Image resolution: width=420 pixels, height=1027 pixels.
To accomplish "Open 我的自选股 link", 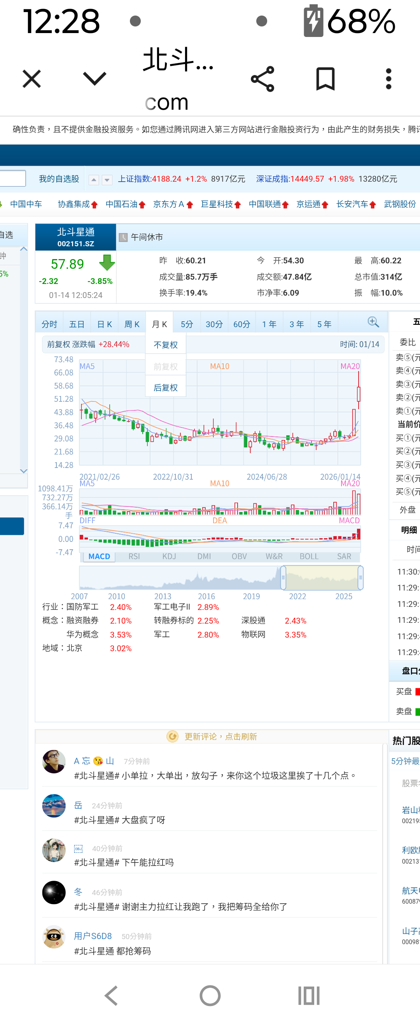I will click(59, 179).
